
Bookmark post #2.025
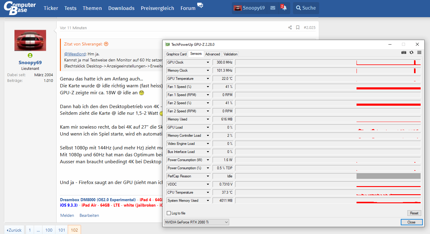click(298, 28)
